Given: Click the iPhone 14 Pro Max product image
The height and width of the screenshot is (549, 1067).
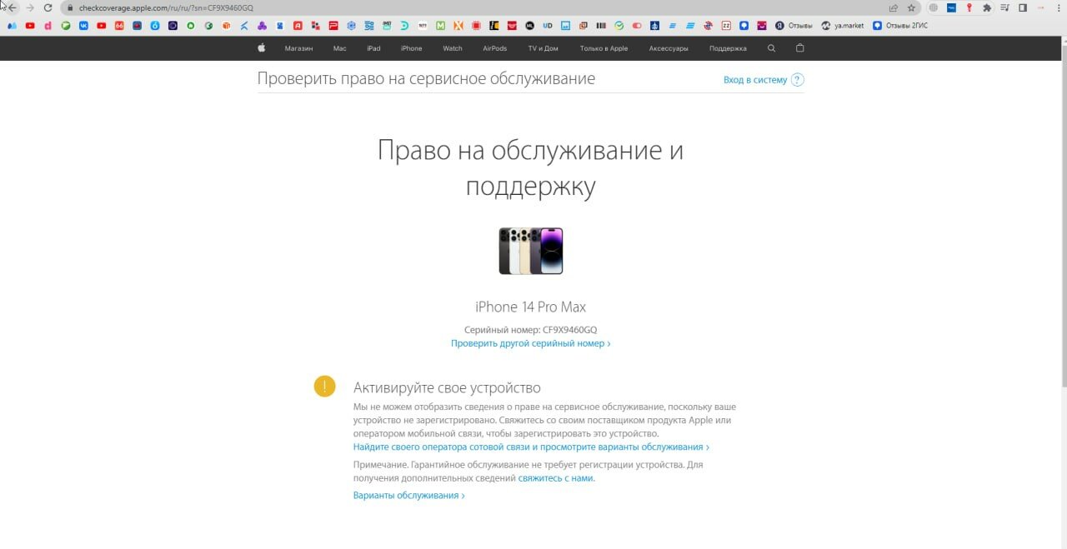Looking at the screenshot, I should 531,251.
